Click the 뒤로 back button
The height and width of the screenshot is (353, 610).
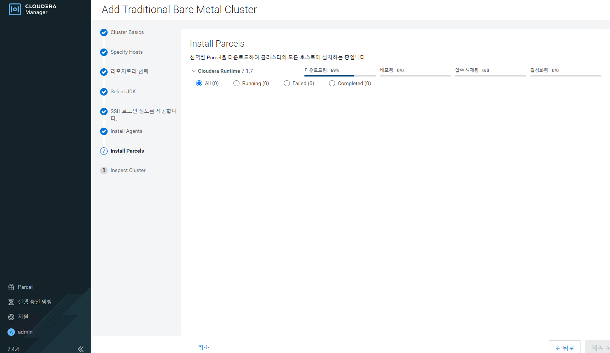click(x=565, y=347)
